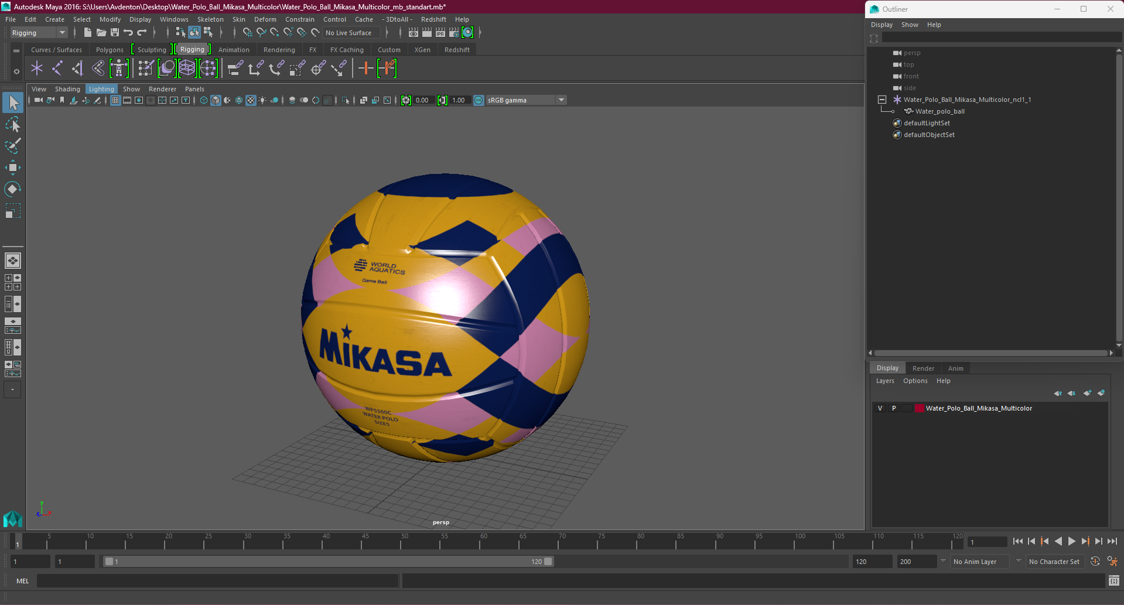Switch to the Animation shelf tab
The image size is (1124, 605).
234,50
